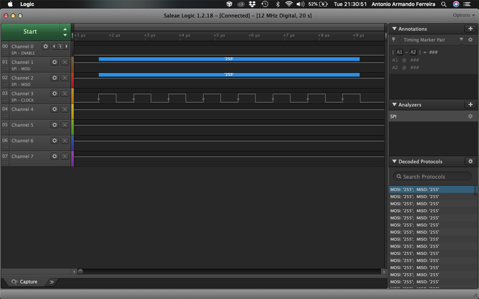Image resolution: width=479 pixels, height=299 pixels.
Task: Jump to next edge on Channel 0
Action: (67, 46)
